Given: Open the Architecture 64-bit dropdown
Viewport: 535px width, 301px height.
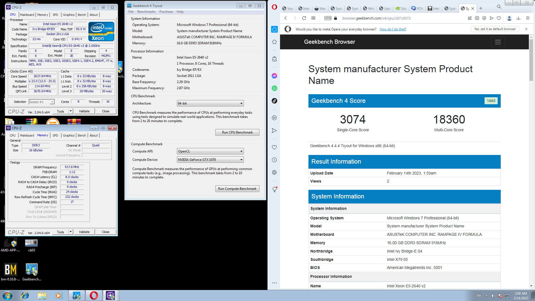Looking at the screenshot, I should point(210,103).
